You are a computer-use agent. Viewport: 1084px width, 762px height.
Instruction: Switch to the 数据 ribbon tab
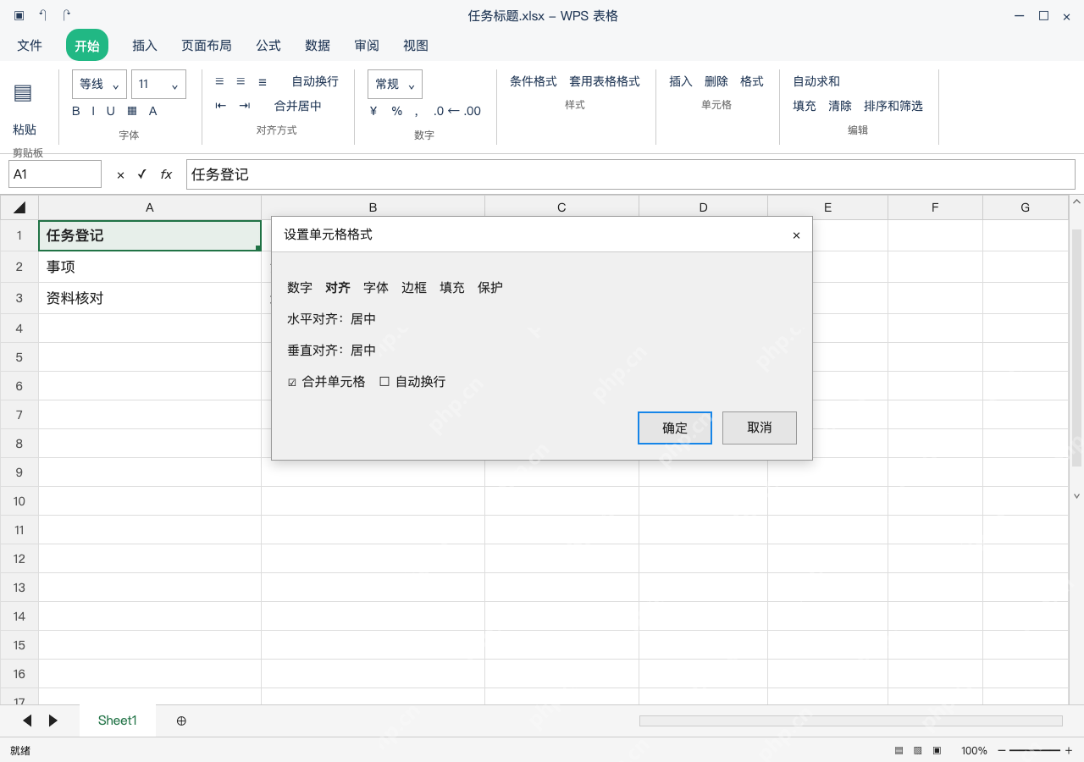pyautogui.click(x=318, y=46)
